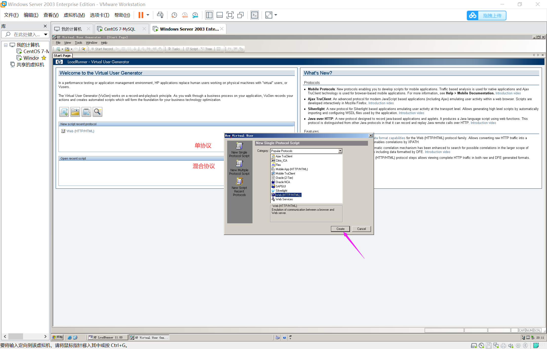Select Ajax TruClient protocol
547x349 pixels.
[284, 156]
